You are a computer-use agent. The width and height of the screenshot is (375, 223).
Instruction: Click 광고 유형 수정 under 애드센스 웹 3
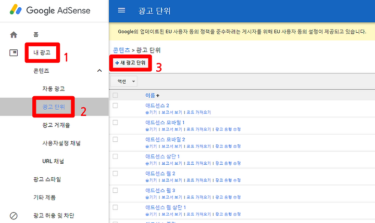click(228, 197)
